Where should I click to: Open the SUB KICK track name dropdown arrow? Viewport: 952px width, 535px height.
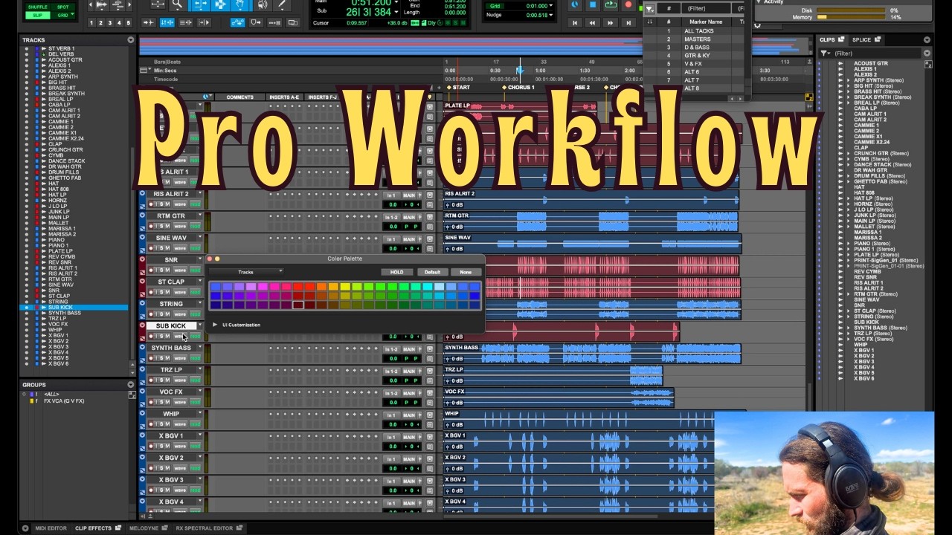pyautogui.click(x=200, y=325)
